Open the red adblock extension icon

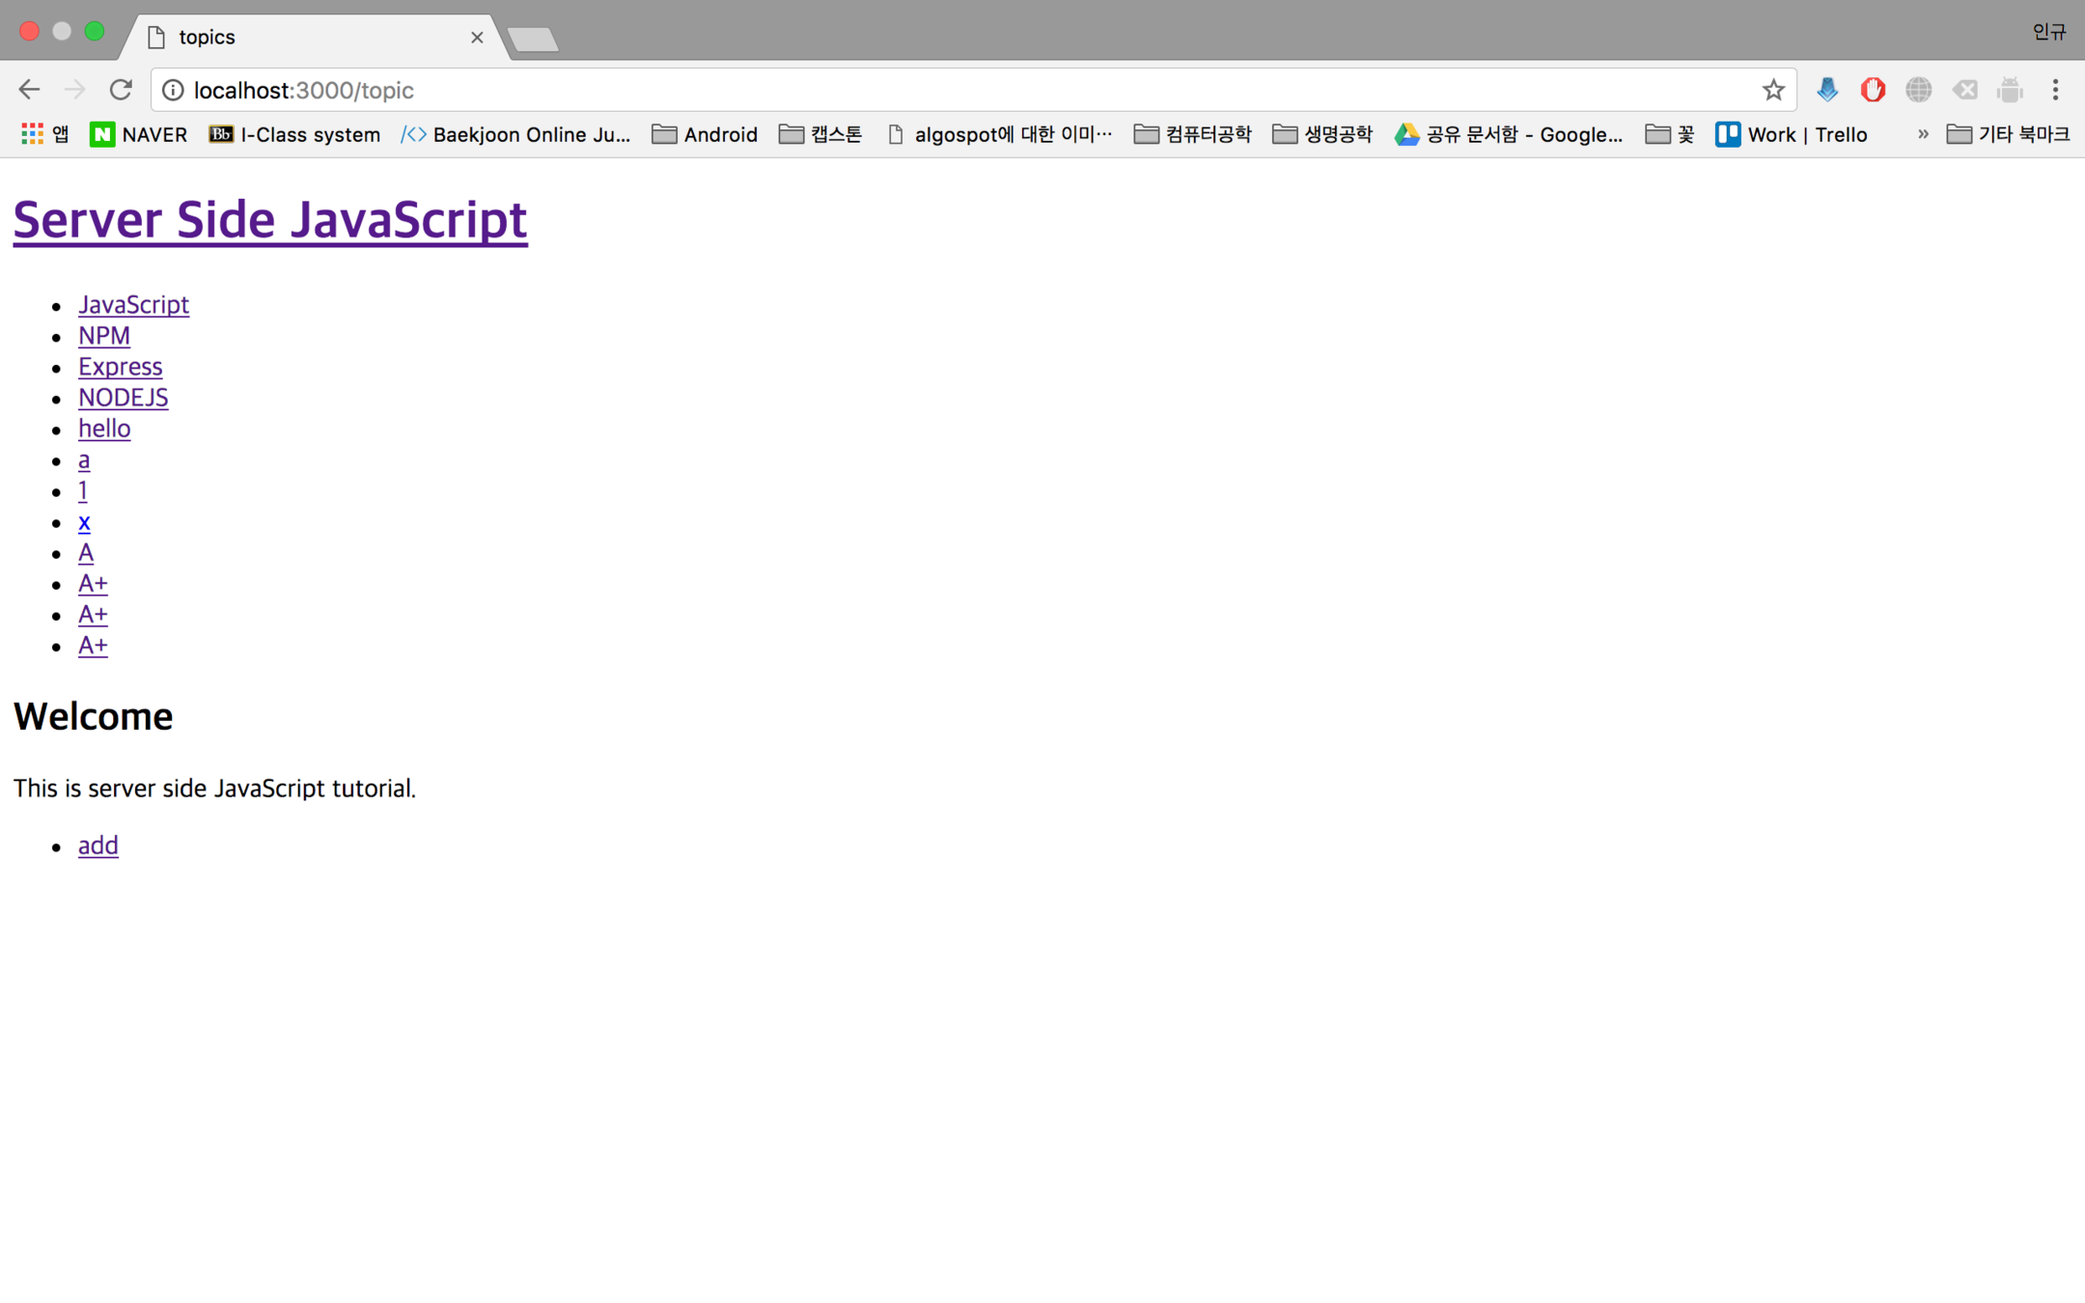tap(1873, 90)
